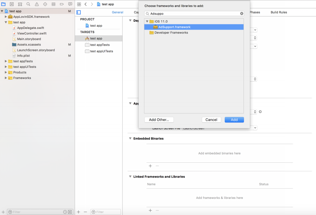Click the Add button in dialog

234,120
